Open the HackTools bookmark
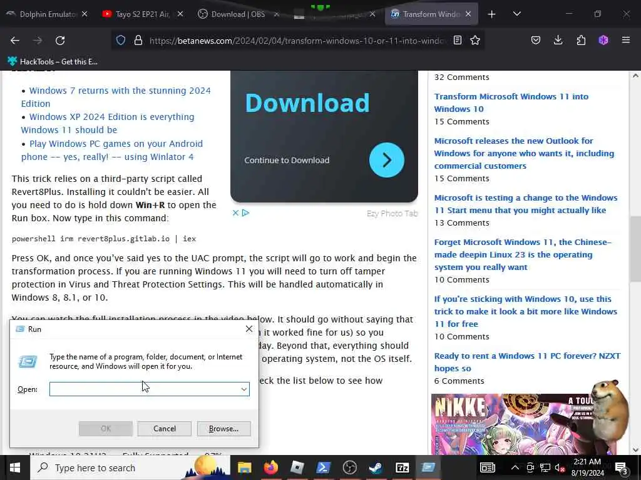The width and height of the screenshot is (641, 480). [53, 62]
